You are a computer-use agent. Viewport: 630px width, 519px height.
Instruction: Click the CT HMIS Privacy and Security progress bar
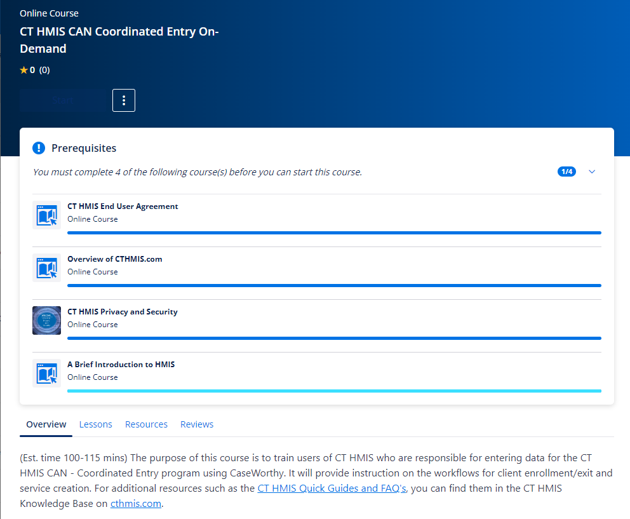coord(334,338)
